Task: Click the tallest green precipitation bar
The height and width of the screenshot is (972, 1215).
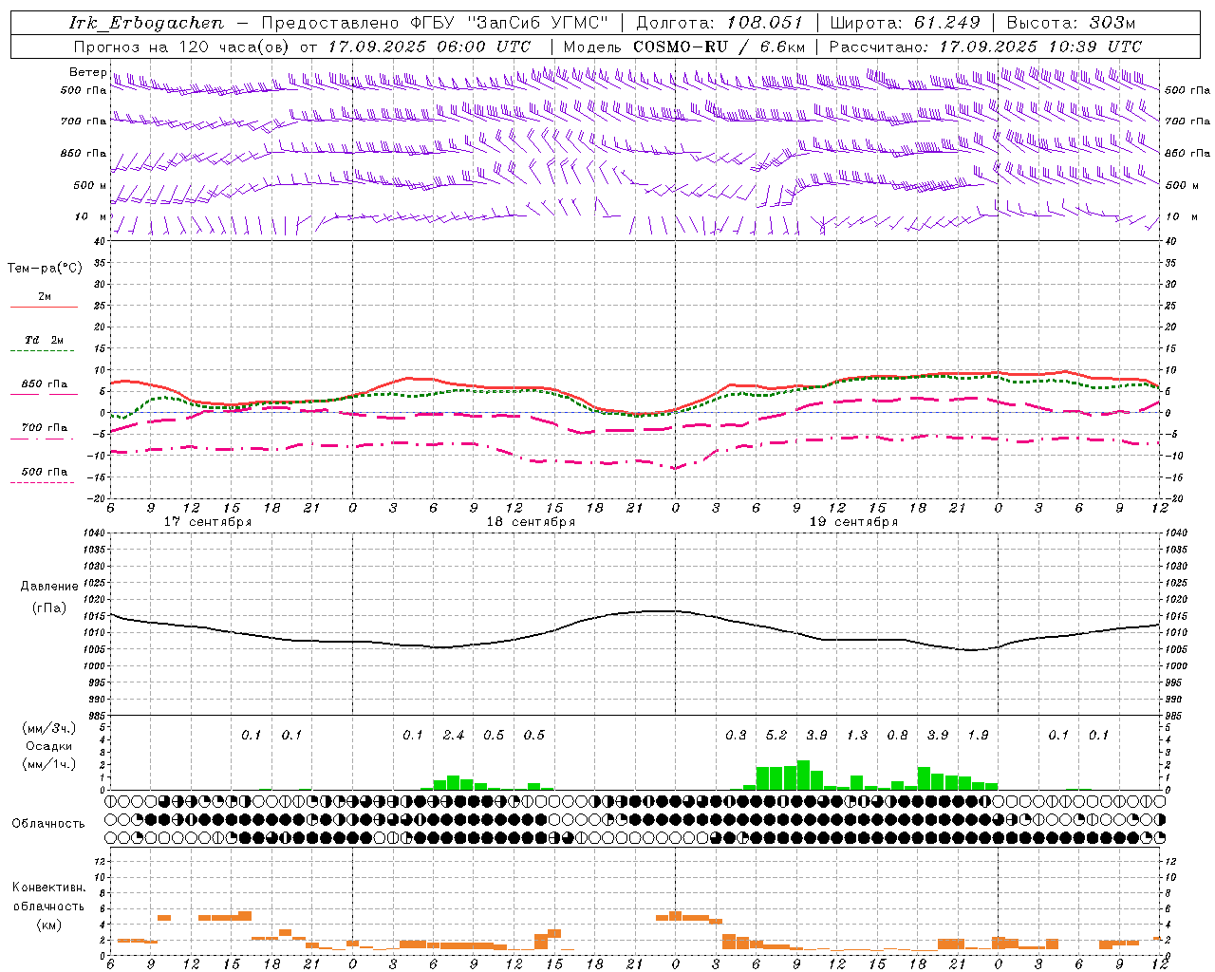Action: click(803, 775)
